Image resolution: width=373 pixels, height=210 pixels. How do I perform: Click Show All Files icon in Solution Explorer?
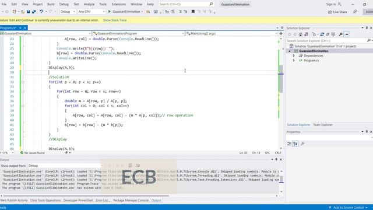coord(333,34)
